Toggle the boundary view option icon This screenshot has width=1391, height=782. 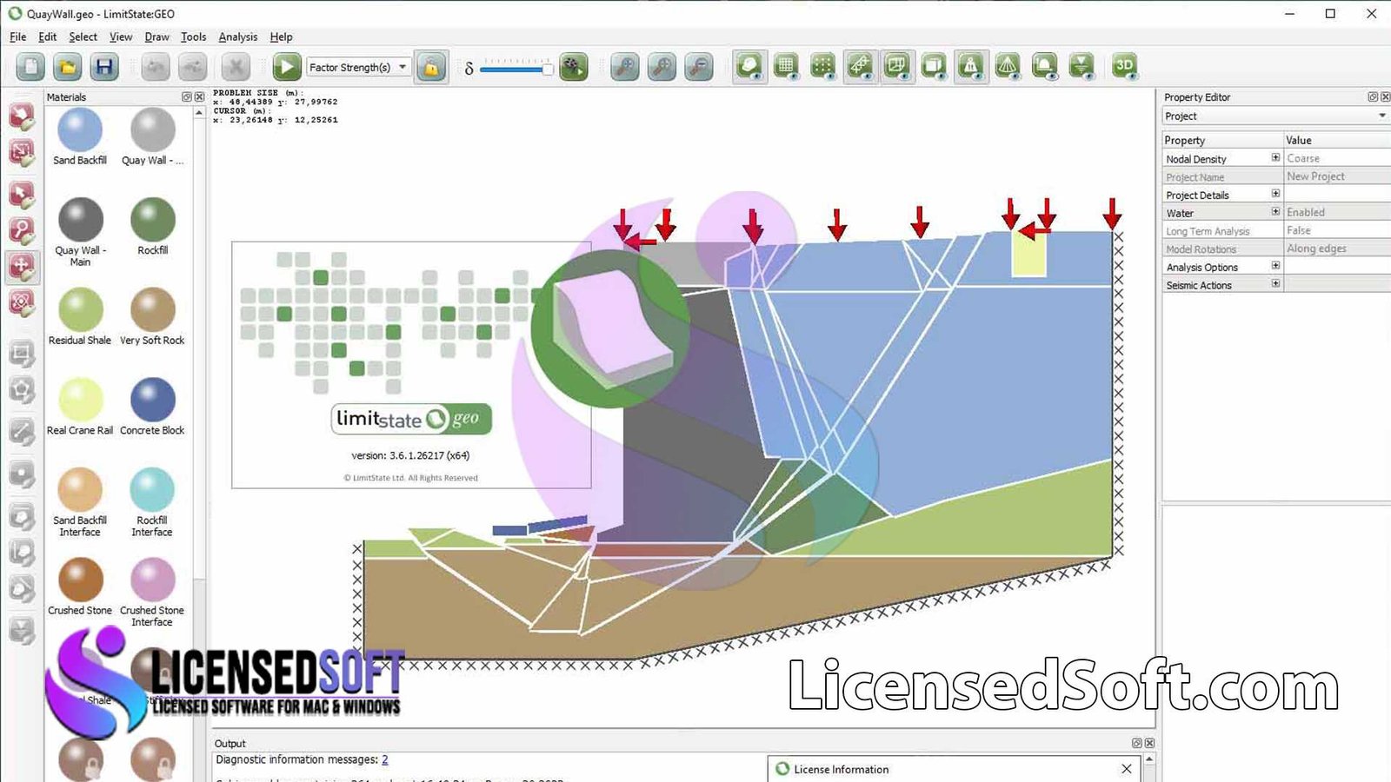[896, 66]
